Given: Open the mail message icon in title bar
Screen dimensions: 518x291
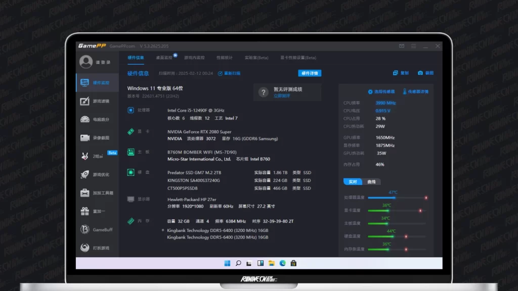Looking at the screenshot, I should [x=402, y=46].
